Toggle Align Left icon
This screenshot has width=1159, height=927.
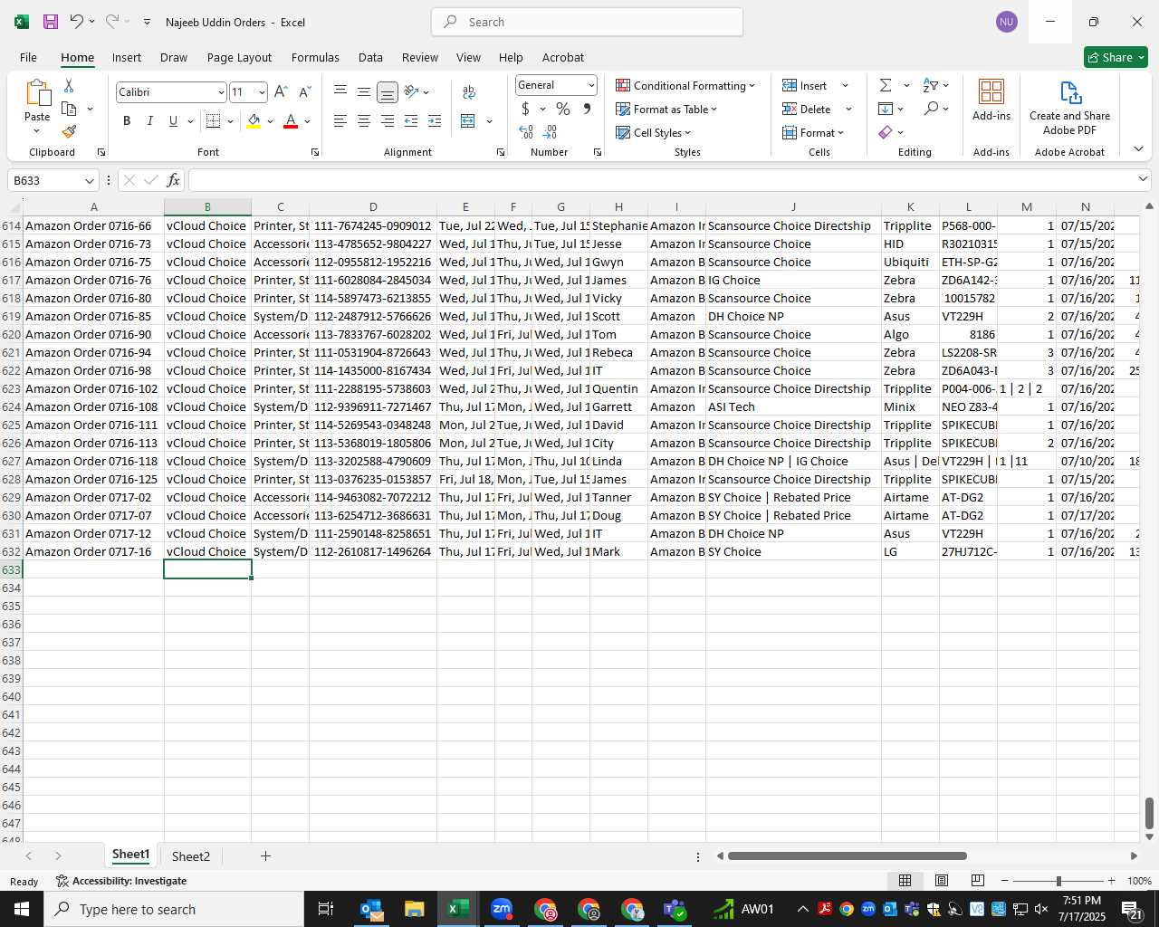(340, 120)
